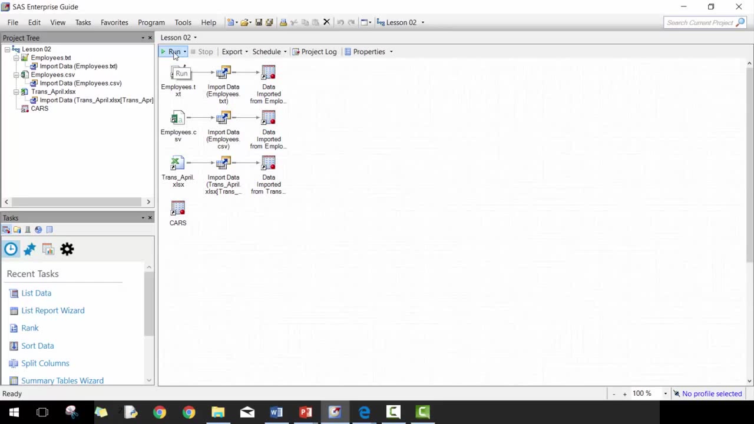This screenshot has width=754, height=424.
Task: Show favorite tasks with the stars icon
Action: coord(29,249)
